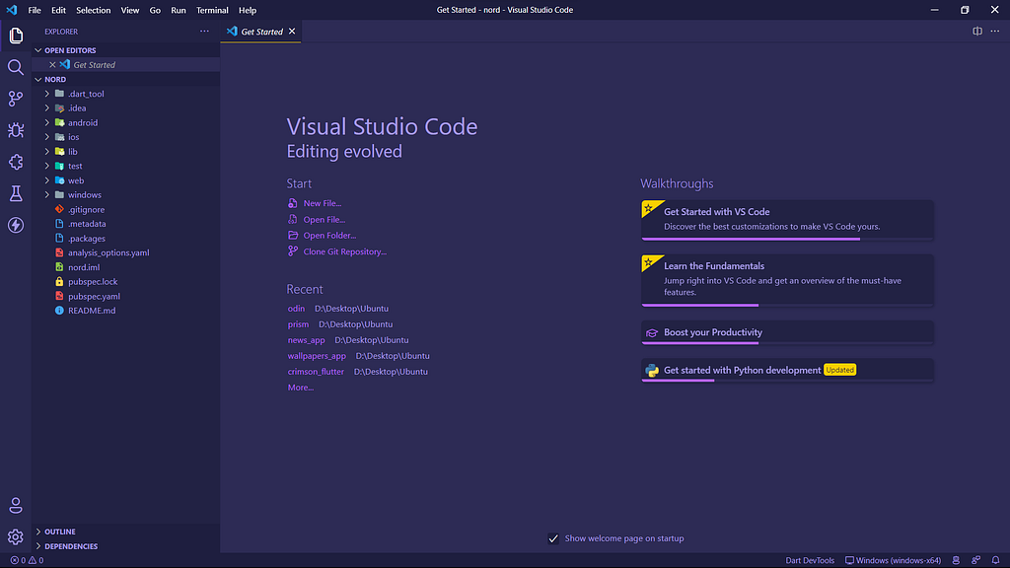
Task: Open the Search view icon
Action: click(16, 67)
